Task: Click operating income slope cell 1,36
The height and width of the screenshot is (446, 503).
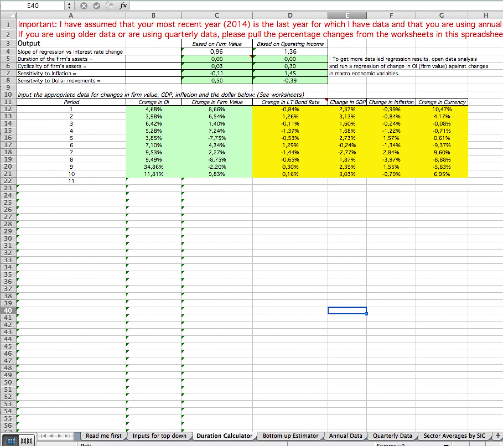Action: [x=290, y=52]
